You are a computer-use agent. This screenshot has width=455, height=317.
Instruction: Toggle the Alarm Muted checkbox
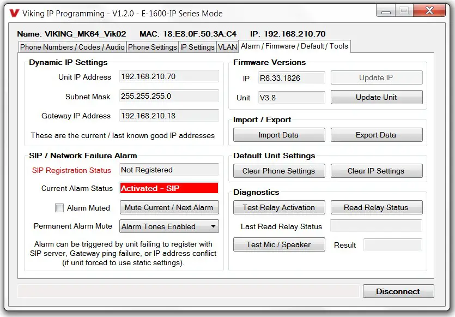coord(59,208)
